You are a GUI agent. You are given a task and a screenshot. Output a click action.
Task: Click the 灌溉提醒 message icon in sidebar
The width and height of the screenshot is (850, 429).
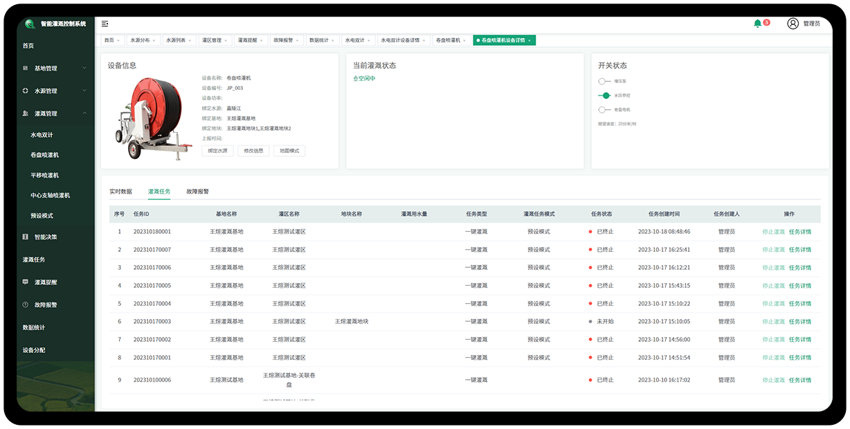coord(26,282)
